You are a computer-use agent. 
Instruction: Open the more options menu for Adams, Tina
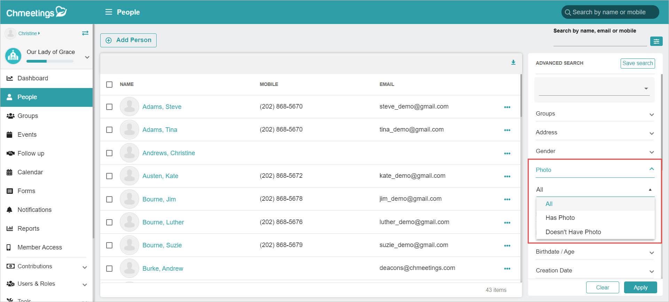click(507, 130)
